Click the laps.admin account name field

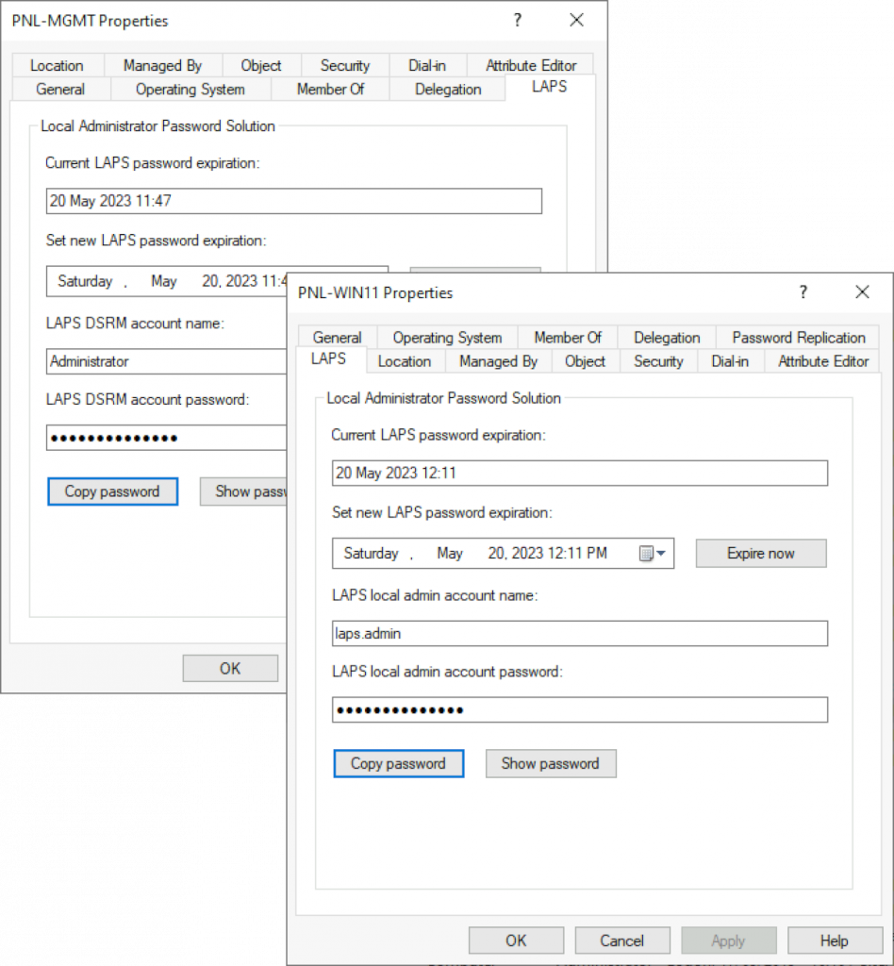[579, 634]
